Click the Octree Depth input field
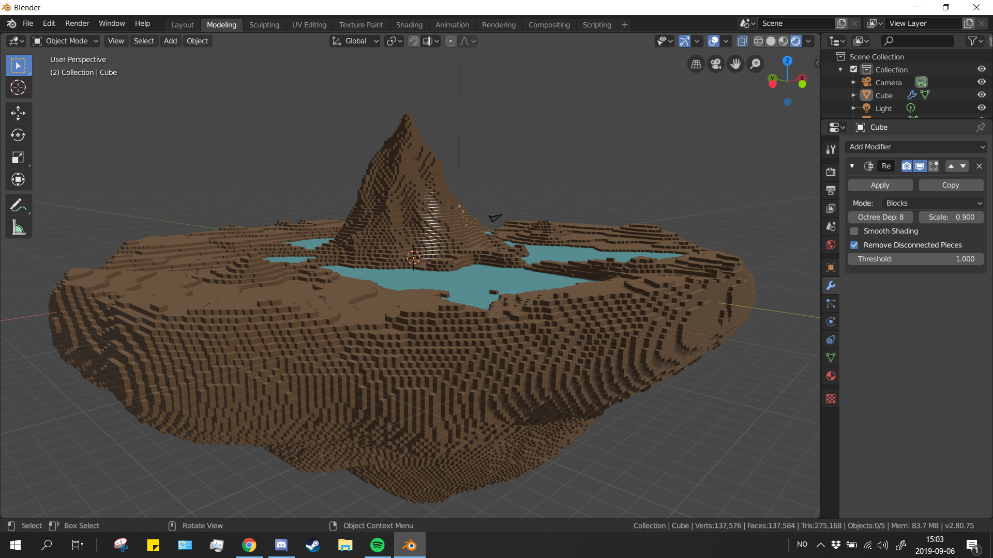 (880, 216)
